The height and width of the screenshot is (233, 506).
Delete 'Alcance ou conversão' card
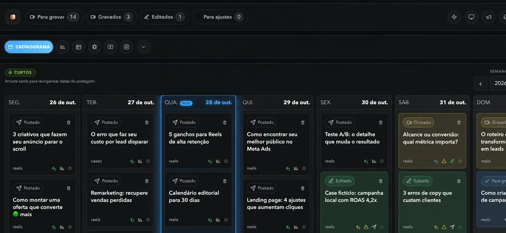[459, 123]
